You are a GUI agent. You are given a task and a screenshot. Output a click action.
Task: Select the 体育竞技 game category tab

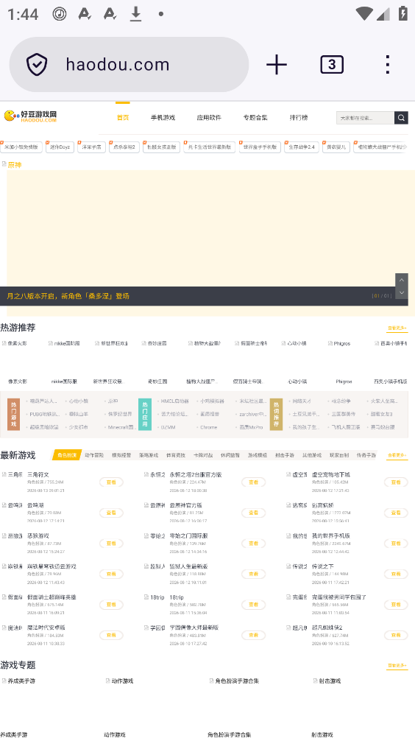pyautogui.click(x=176, y=455)
